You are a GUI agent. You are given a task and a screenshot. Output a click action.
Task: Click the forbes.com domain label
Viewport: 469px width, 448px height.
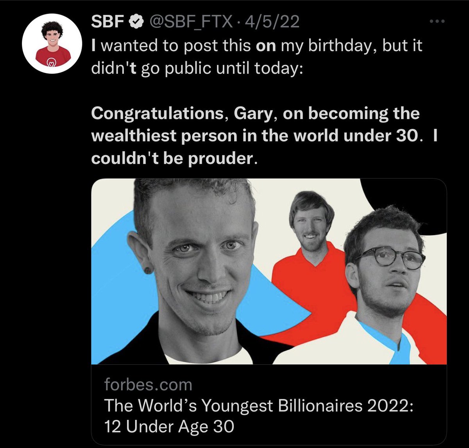tap(148, 385)
